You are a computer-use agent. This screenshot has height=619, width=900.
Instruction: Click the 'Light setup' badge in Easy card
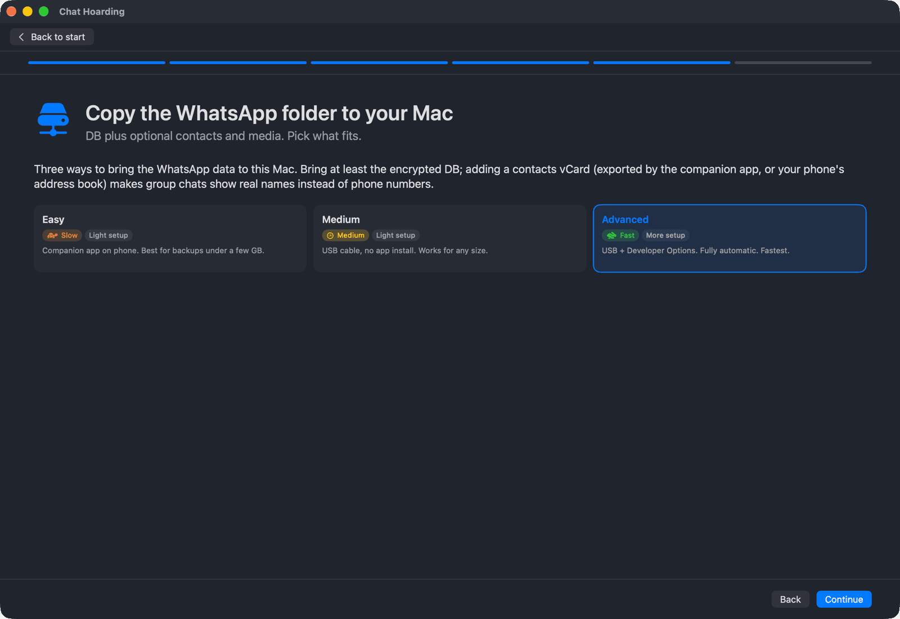[x=109, y=235]
